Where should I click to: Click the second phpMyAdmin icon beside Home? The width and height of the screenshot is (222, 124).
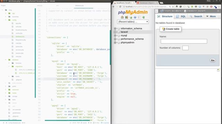pyautogui.click(x=126, y=17)
